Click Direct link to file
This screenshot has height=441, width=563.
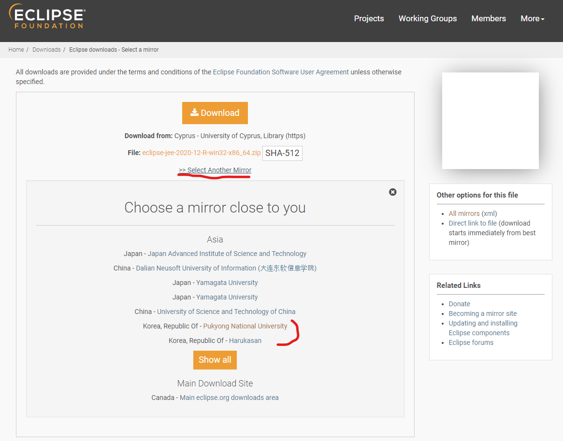click(x=473, y=223)
